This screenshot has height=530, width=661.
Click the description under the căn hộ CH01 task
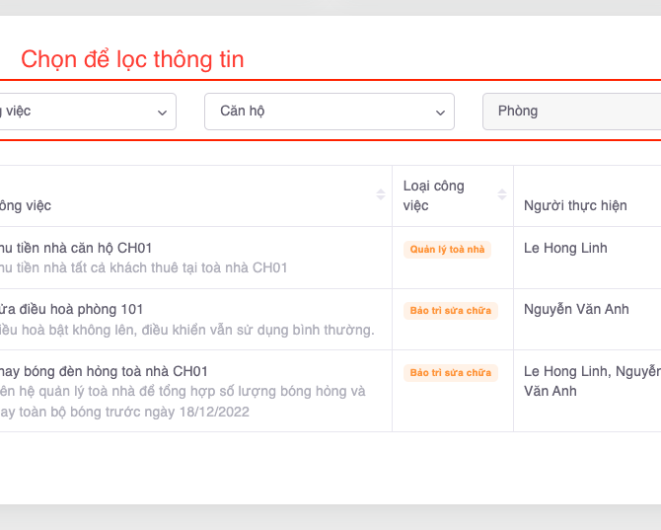pyautogui.click(x=145, y=267)
